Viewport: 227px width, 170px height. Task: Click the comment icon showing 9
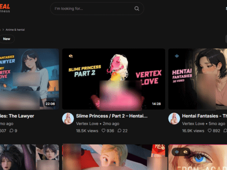point(11,131)
